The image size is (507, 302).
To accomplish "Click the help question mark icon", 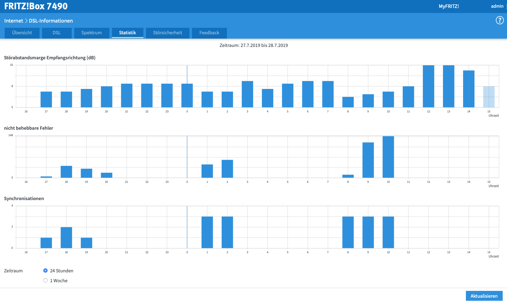I will click(500, 20).
